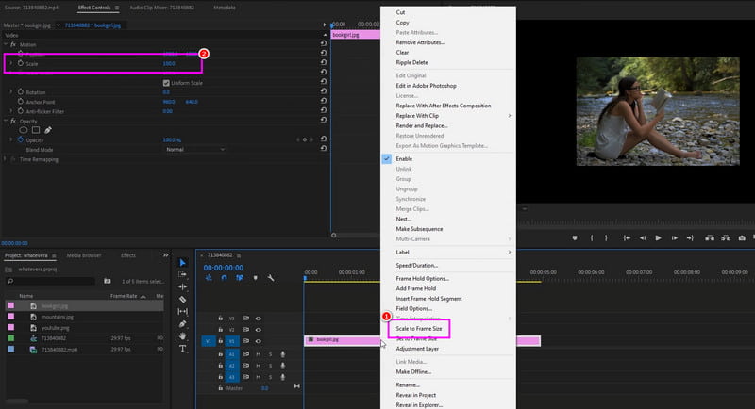Open Project panel overflow chevrons
Image resolution: width=755 pixels, height=409 pixels.
[x=166, y=255]
